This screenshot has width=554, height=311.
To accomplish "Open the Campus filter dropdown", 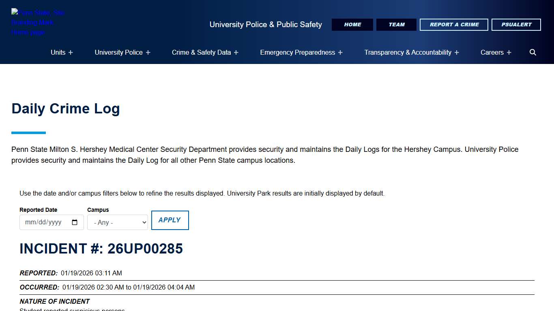I will pos(117,222).
